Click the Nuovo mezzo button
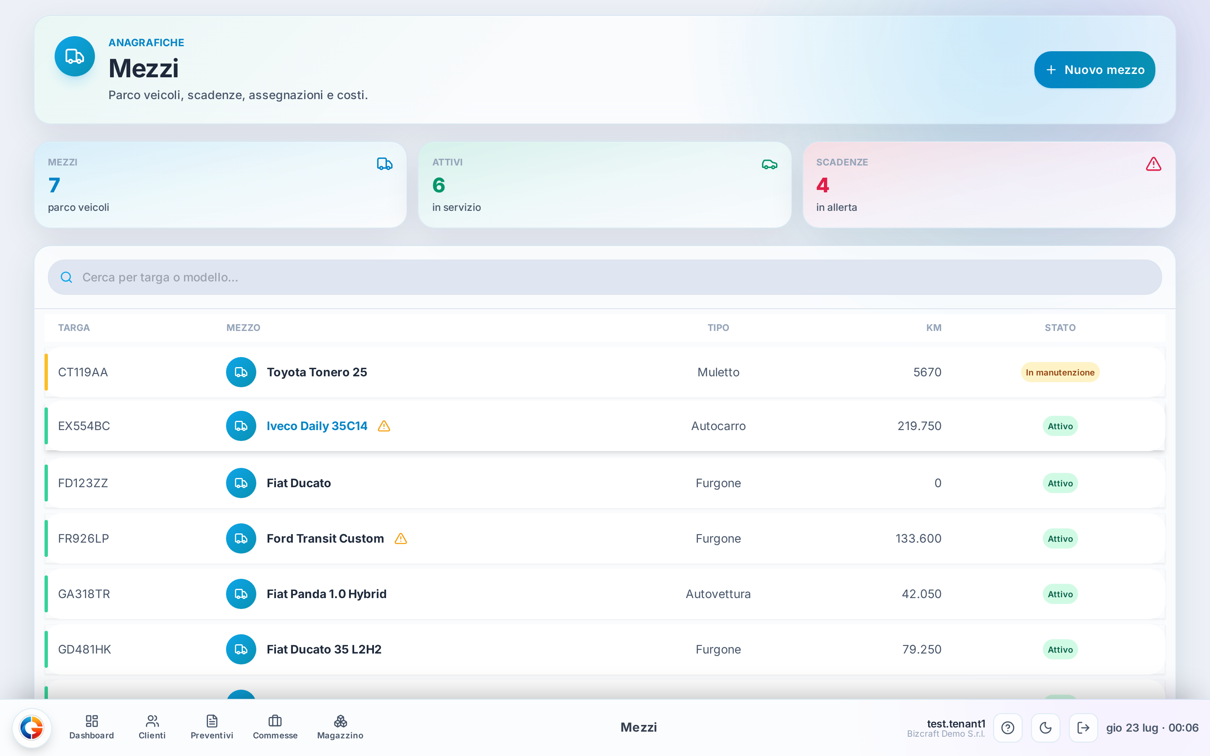Screen dimensions: 1210x756 (1094, 69)
